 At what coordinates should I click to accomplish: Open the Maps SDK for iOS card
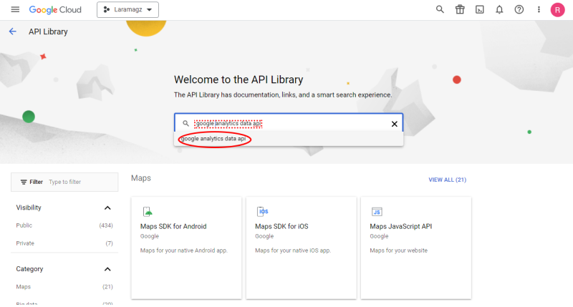point(301,248)
